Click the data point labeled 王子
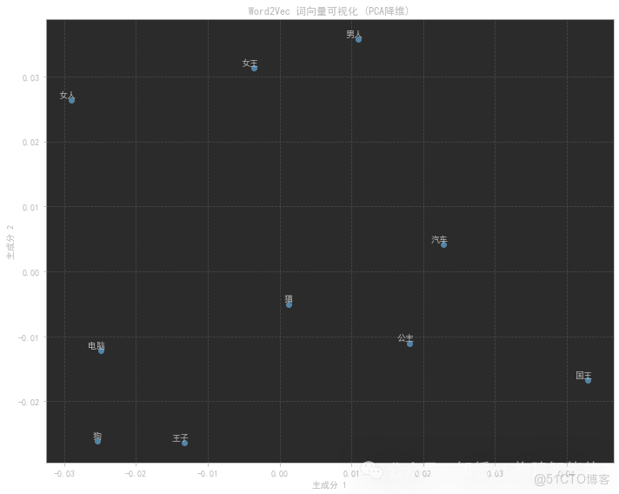The height and width of the screenshot is (494, 619). [x=185, y=443]
